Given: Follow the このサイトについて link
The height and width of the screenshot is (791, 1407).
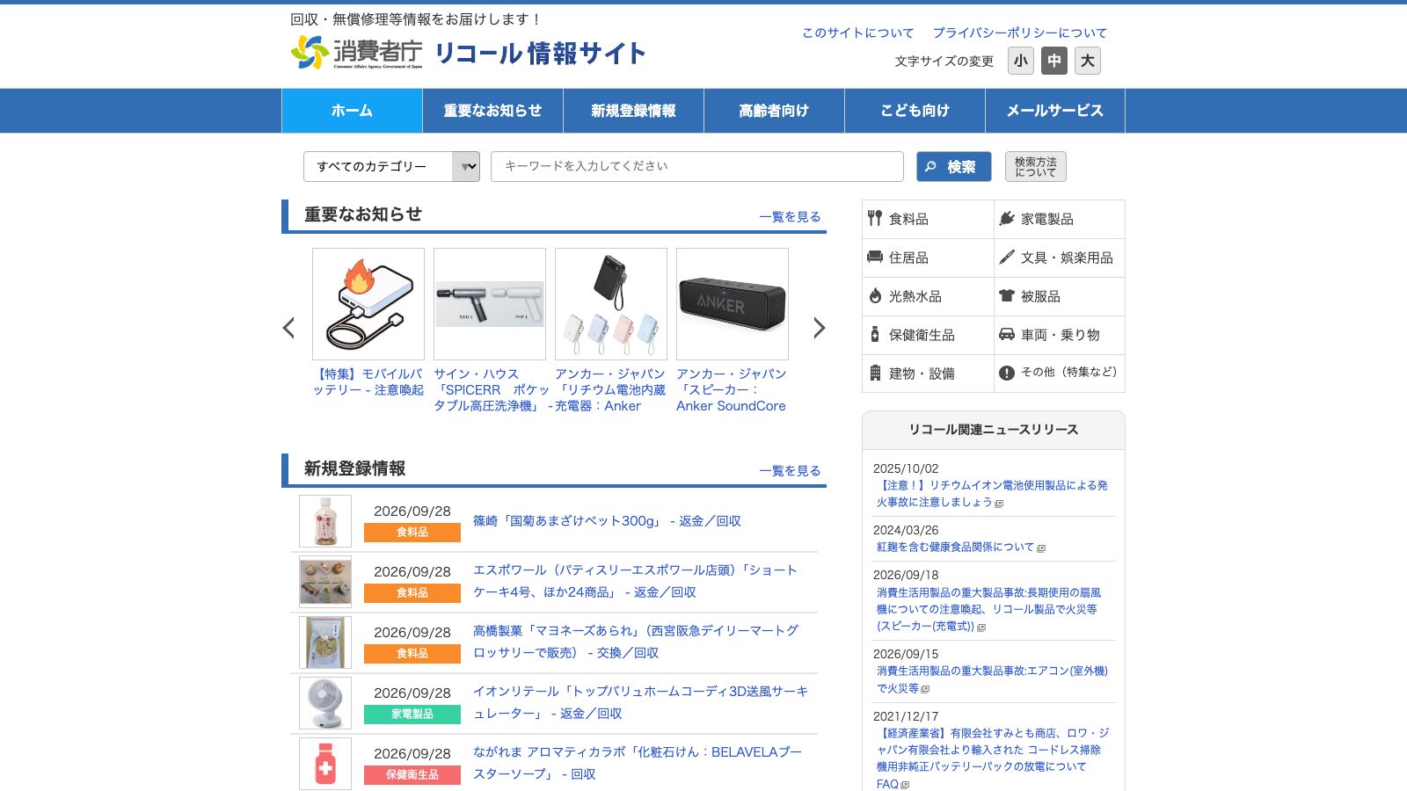Looking at the screenshot, I should pos(857,33).
